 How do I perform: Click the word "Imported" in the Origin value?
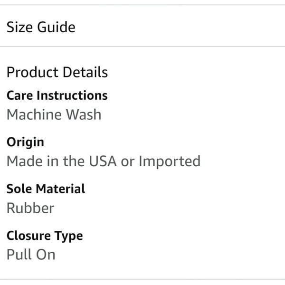coord(170,161)
